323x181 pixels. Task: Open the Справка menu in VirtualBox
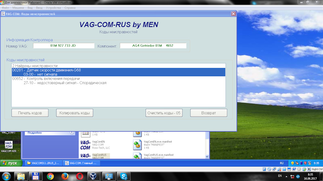[x=70, y=8]
